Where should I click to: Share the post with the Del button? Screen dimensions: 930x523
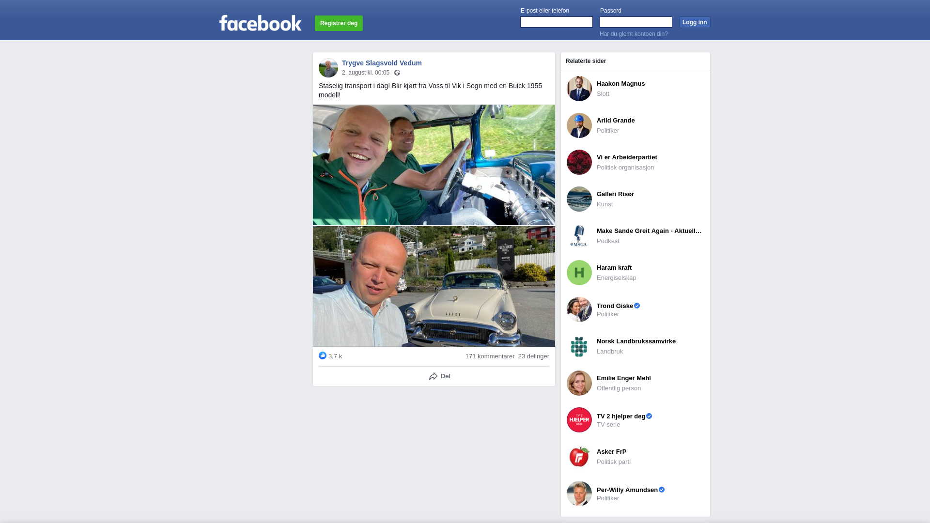click(x=440, y=376)
